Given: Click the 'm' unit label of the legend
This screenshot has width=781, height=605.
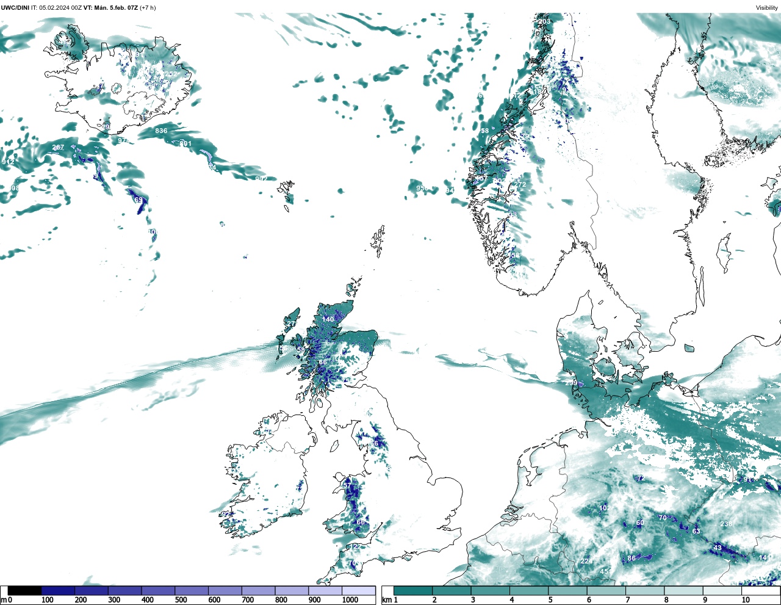Looking at the screenshot, I should 3,601.
